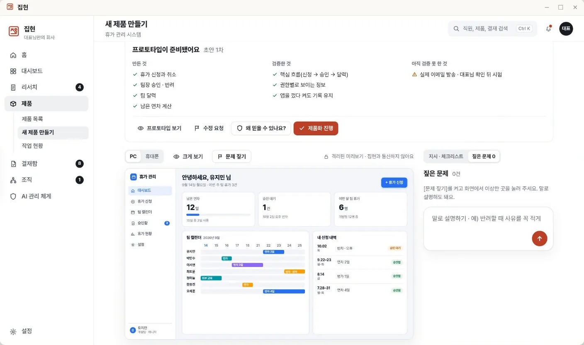This screenshot has height=345, width=584.
Task: Click the 조직 org chart icon
Action: coord(13,180)
